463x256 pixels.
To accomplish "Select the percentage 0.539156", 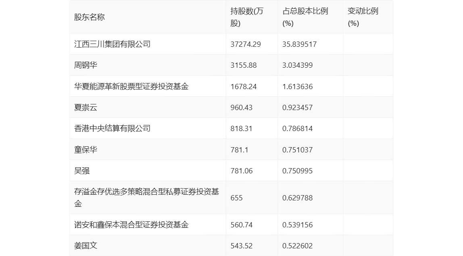I will [x=297, y=225].
